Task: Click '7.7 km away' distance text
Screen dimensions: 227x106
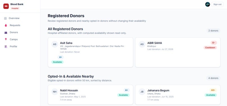Action: pos(153,100)
